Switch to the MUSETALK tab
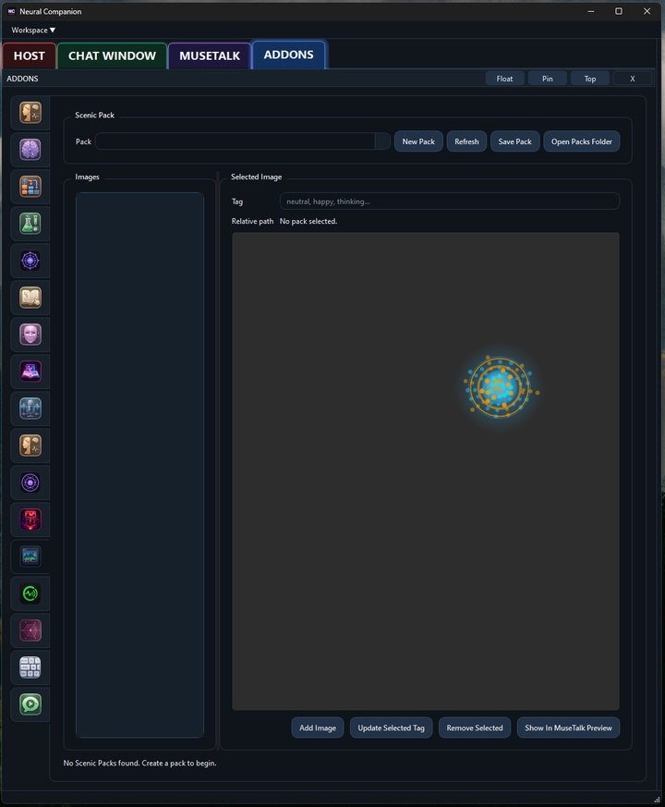 tap(210, 56)
